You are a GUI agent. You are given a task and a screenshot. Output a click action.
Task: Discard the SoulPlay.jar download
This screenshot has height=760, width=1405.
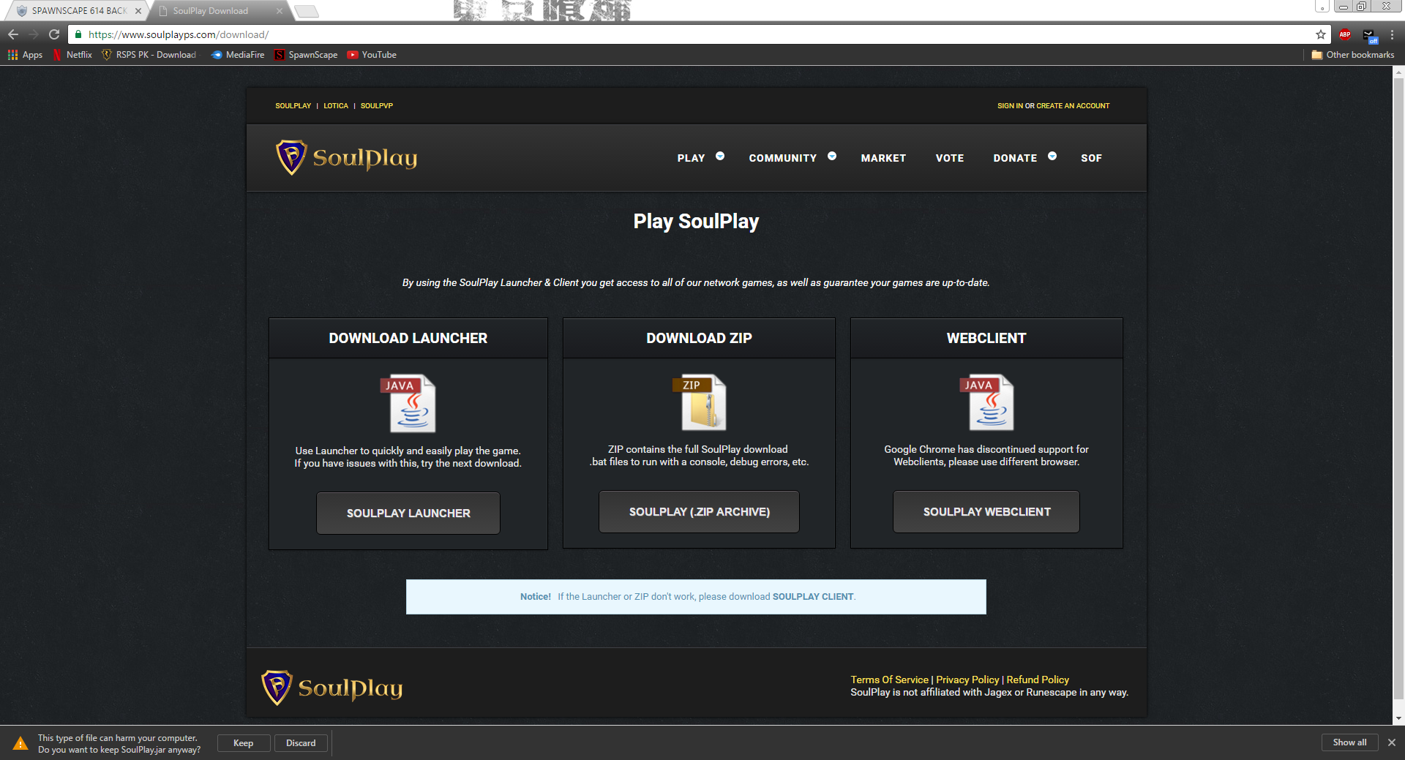[x=301, y=743]
